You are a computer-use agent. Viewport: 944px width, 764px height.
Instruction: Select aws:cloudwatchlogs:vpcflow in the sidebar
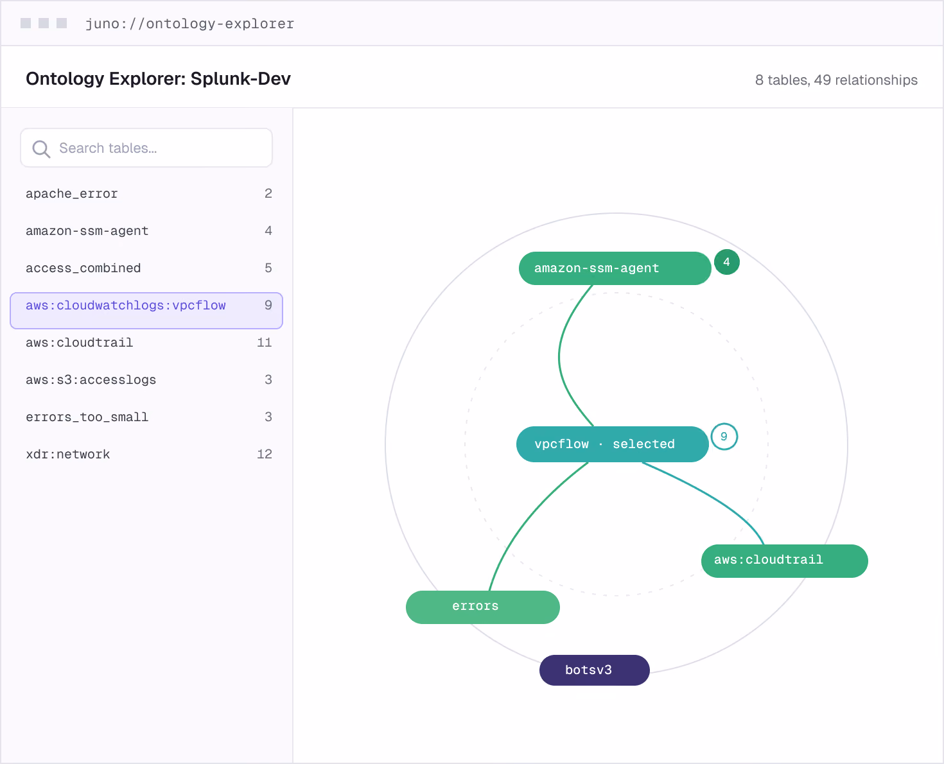point(146,311)
